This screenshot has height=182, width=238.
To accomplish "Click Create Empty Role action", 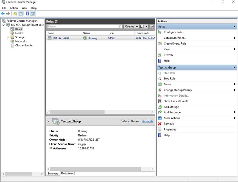I will click(175, 44).
